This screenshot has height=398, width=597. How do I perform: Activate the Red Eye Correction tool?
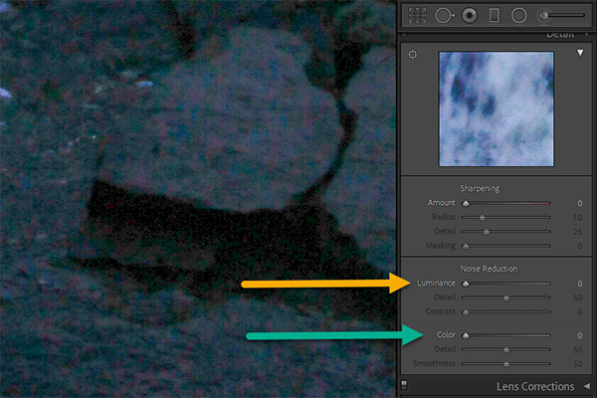469,15
